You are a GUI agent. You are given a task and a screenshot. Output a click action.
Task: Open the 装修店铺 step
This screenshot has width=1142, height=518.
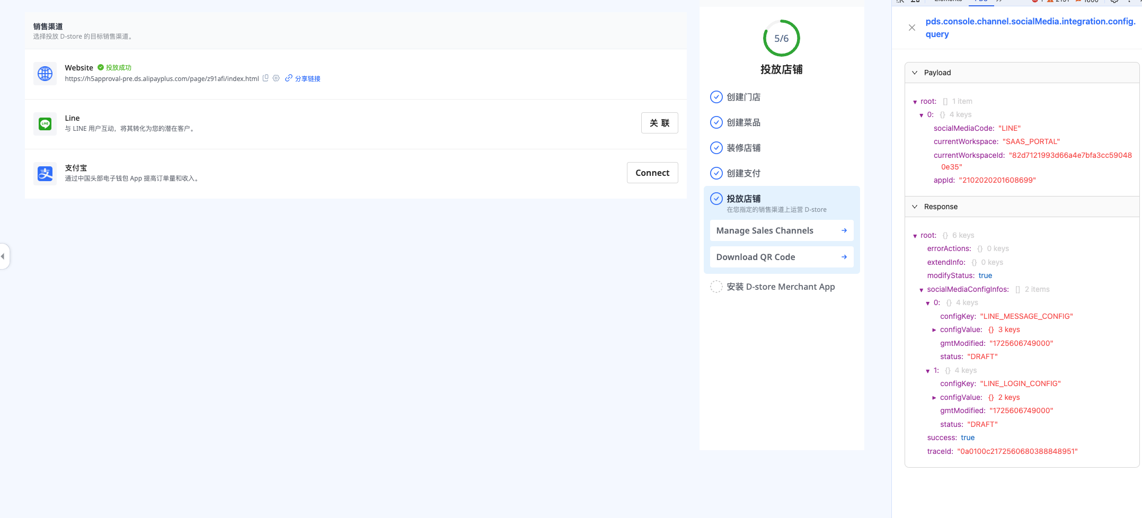click(743, 148)
